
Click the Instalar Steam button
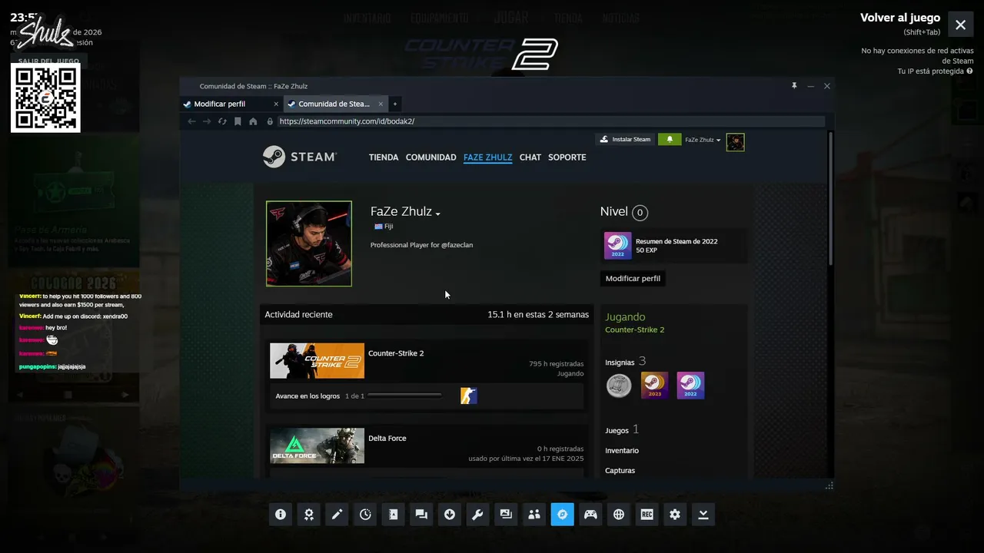point(625,140)
